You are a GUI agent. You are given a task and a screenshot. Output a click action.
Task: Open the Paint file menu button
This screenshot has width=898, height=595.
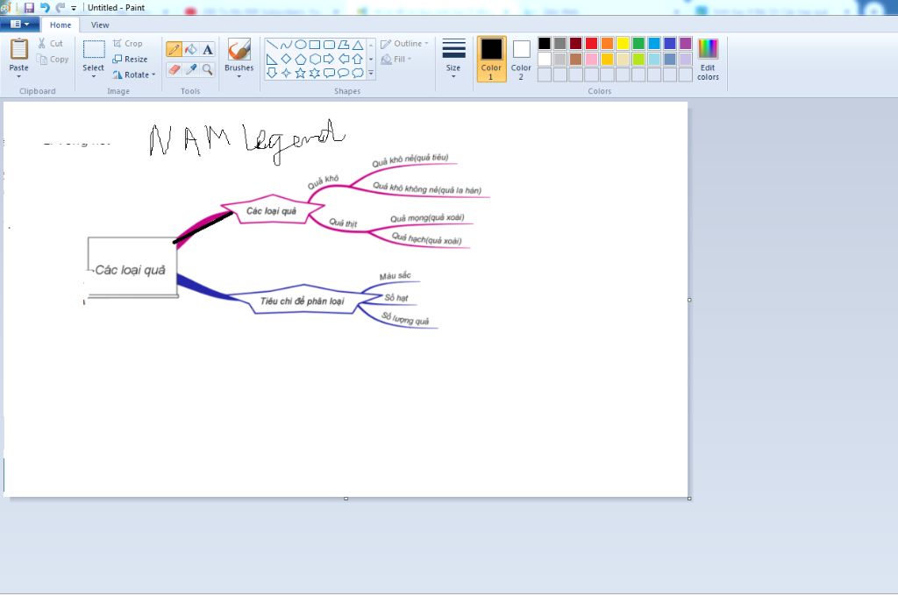click(19, 24)
